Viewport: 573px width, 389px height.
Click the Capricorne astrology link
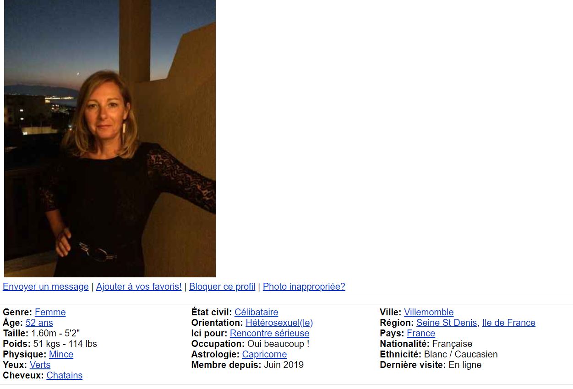[264, 354]
